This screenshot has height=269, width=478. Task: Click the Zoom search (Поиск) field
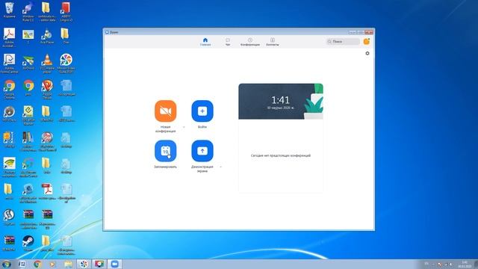pos(344,42)
